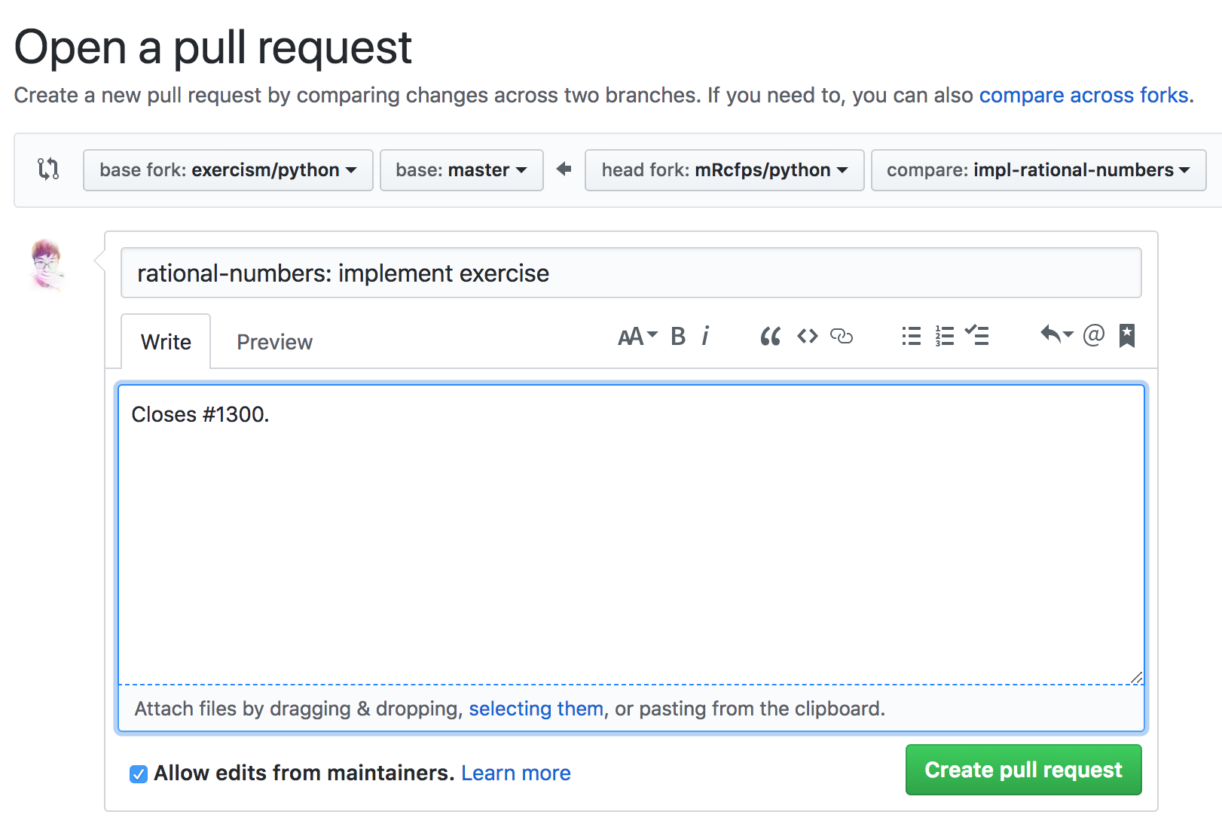Viewport: 1222px width, 836px height.
Task: Click the pull request title input field
Action: tap(631, 273)
